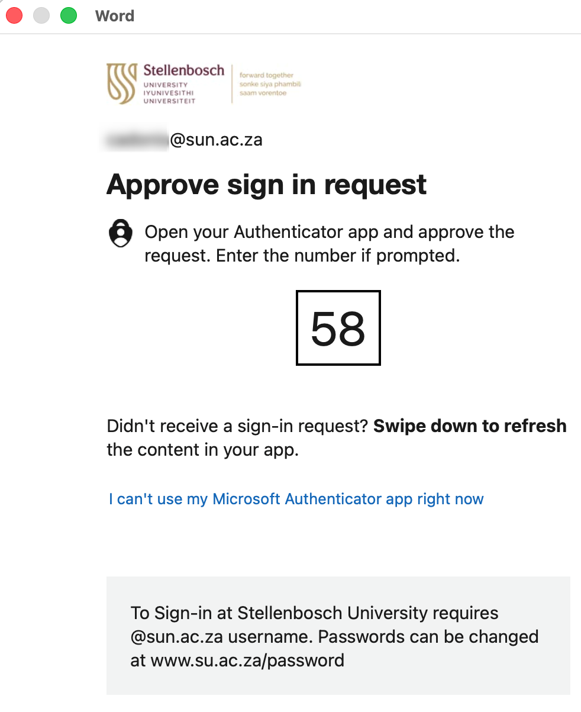Click the Authenticator lock icon
This screenshot has height=712, width=581.
point(121,233)
